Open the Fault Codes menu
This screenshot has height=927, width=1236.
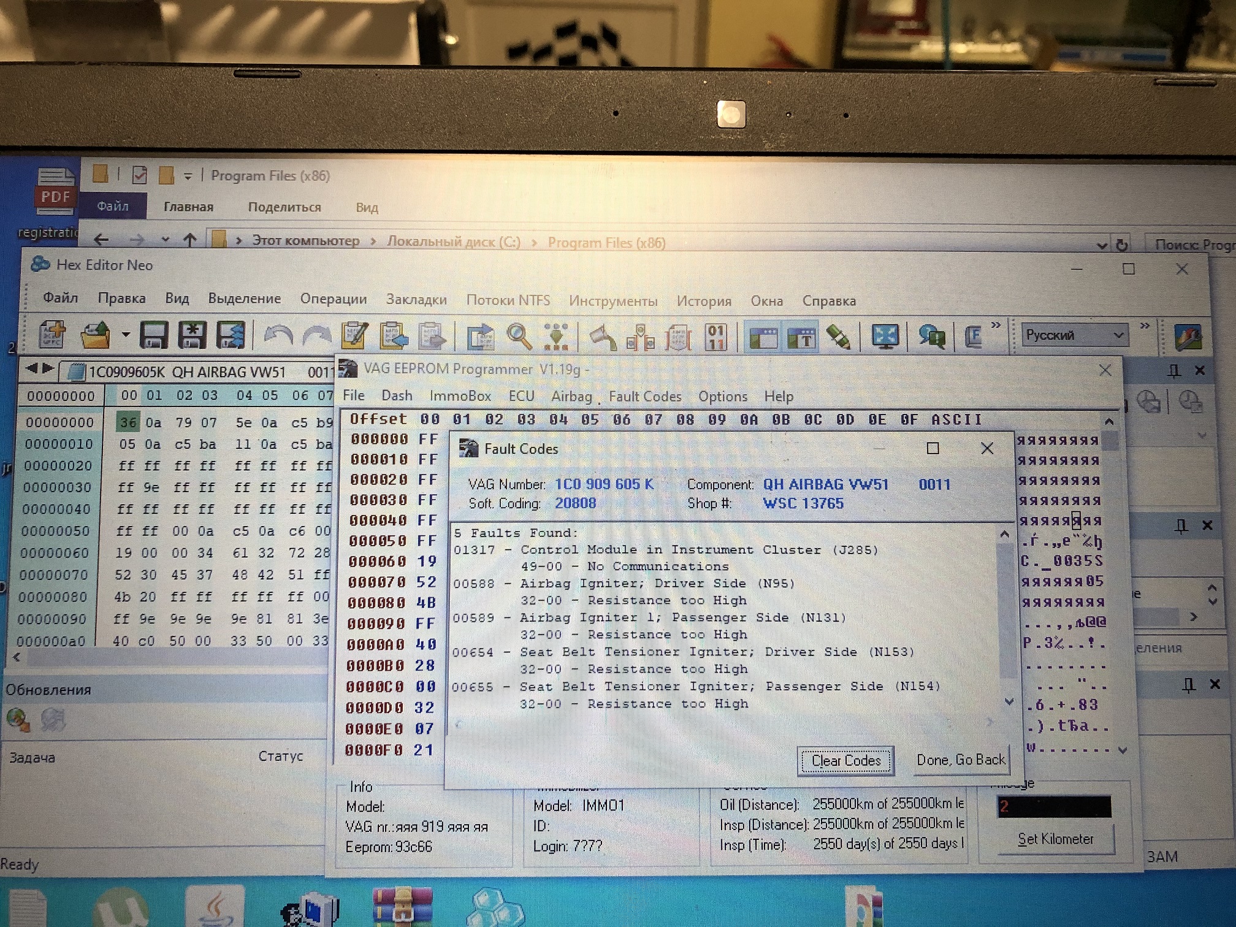point(645,397)
